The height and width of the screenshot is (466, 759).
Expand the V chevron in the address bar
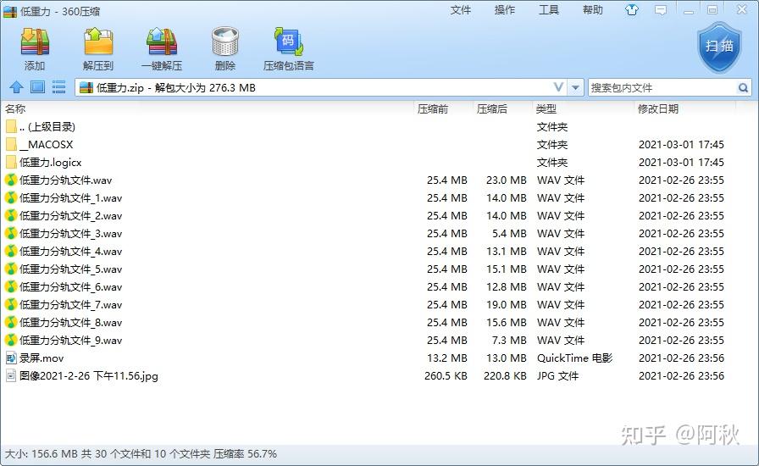point(558,87)
